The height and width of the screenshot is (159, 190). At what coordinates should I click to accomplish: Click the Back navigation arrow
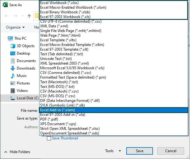6,16
